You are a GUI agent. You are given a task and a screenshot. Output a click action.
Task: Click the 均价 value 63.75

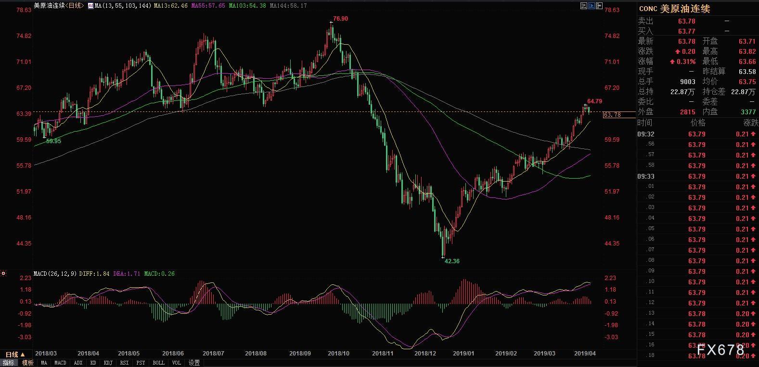(747, 82)
